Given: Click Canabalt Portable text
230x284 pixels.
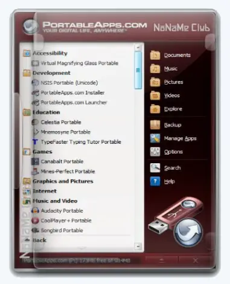Looking at the screenshot, I should pos(62,161).
